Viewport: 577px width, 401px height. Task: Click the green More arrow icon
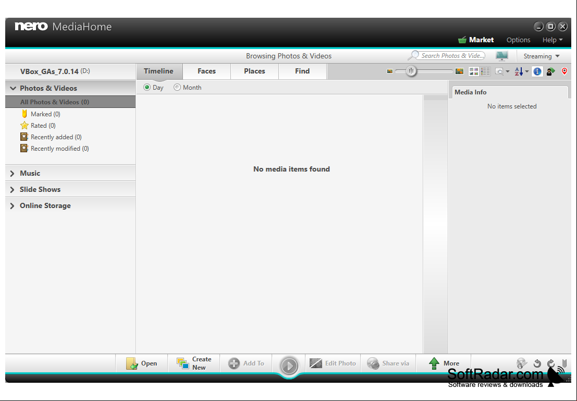[x=434, y=363]
